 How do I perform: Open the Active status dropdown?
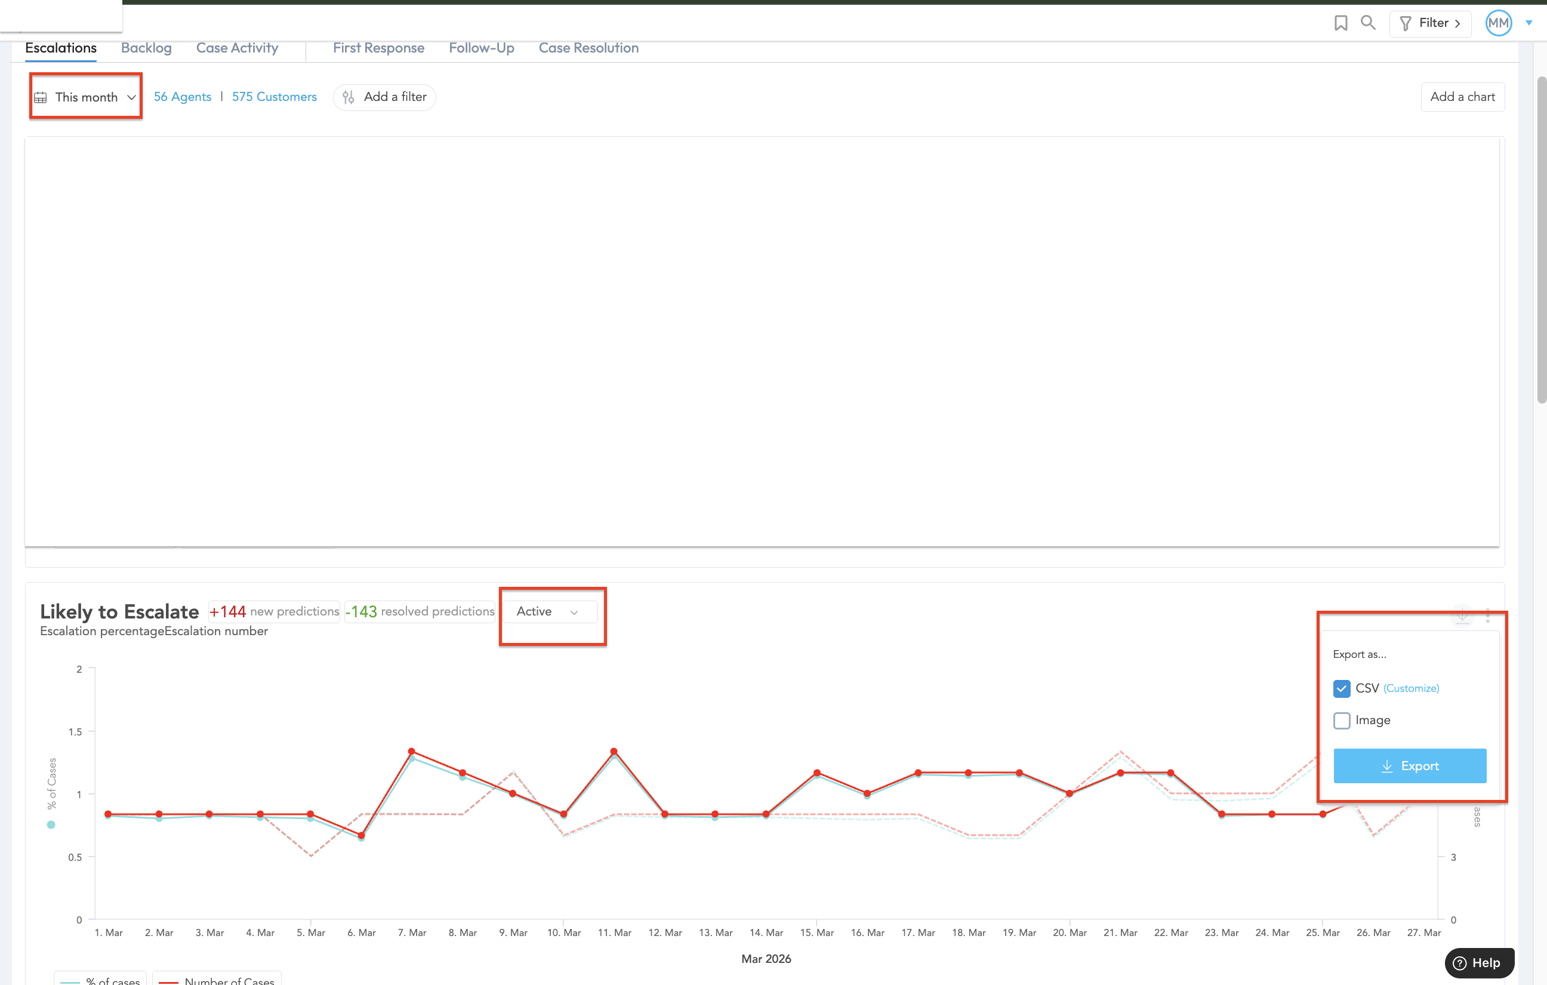click(549, 612)
